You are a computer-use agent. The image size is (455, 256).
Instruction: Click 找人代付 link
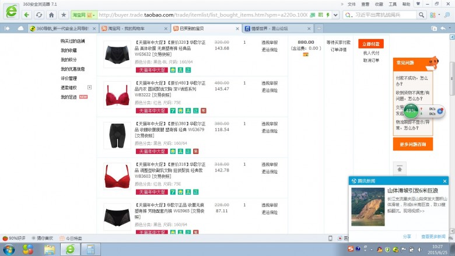coord(371,53)
